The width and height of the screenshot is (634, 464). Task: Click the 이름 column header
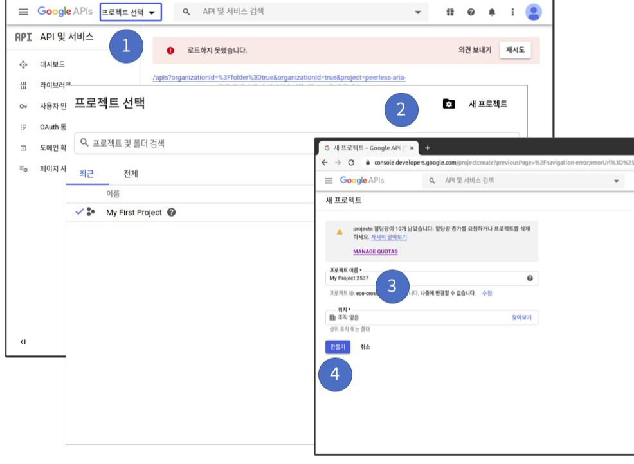point(113,193)
